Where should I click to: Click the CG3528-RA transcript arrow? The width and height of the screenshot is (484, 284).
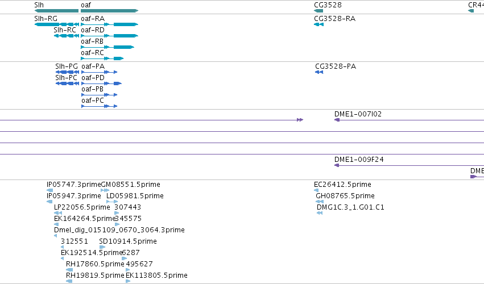click(x=319, y=24)
